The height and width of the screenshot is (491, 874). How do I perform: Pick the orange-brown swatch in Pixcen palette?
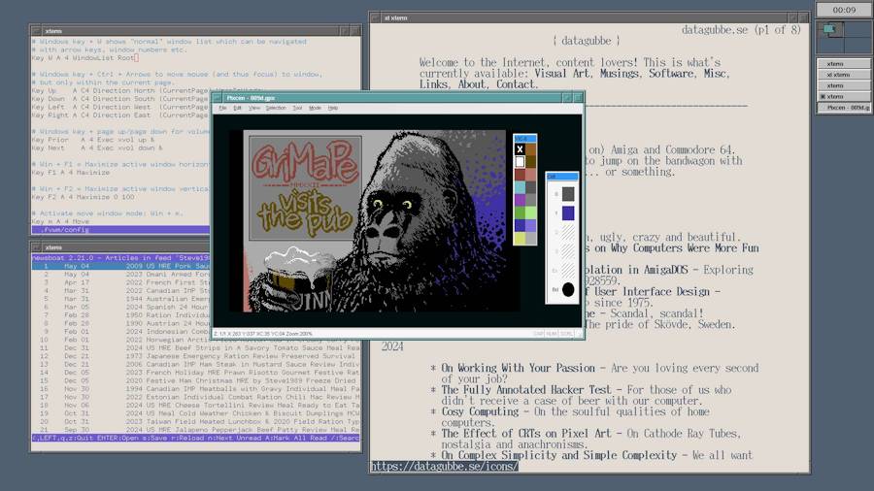(x=530, y=149)
